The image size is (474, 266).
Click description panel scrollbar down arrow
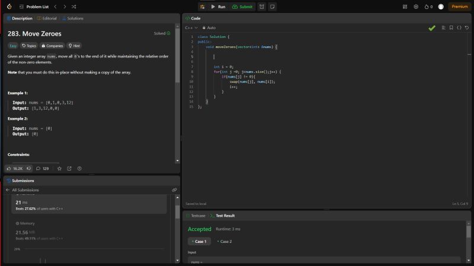[x=177, y=161]
